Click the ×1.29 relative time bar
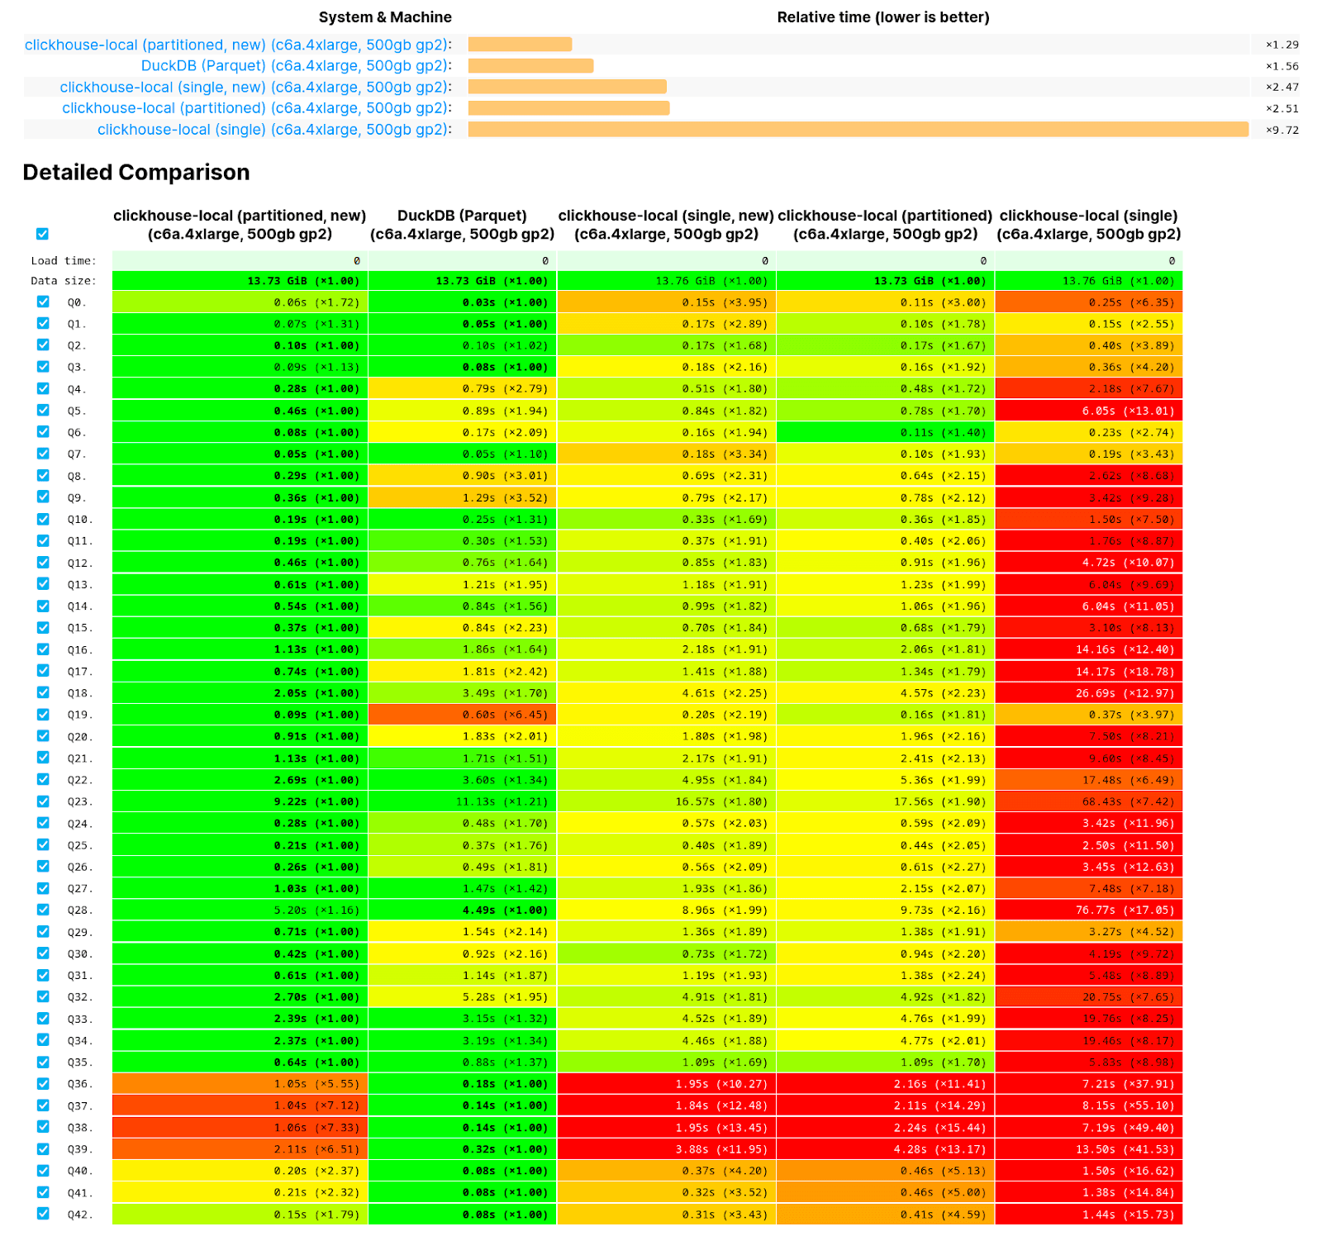The image size is (1322, 1236). [x=520, y=45]
